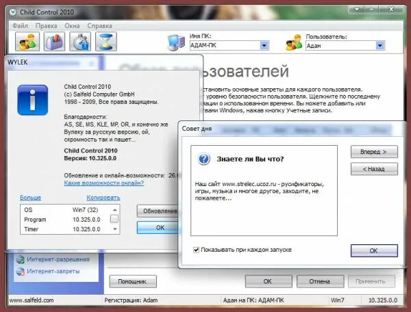Click the mailbox toolbar icon
411x312 pixels.
[x=54, y=42]
